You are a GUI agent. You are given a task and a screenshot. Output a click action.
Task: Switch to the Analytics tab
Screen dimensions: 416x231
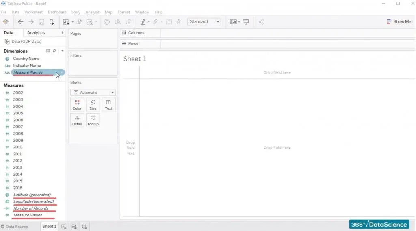coord(36,33)
